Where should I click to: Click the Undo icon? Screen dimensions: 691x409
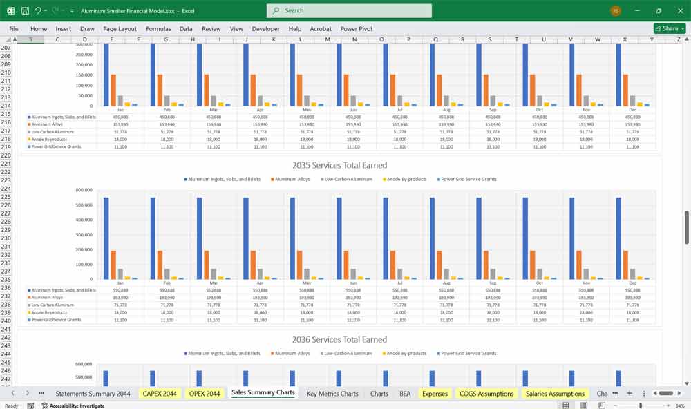click(x=39, y=10)
